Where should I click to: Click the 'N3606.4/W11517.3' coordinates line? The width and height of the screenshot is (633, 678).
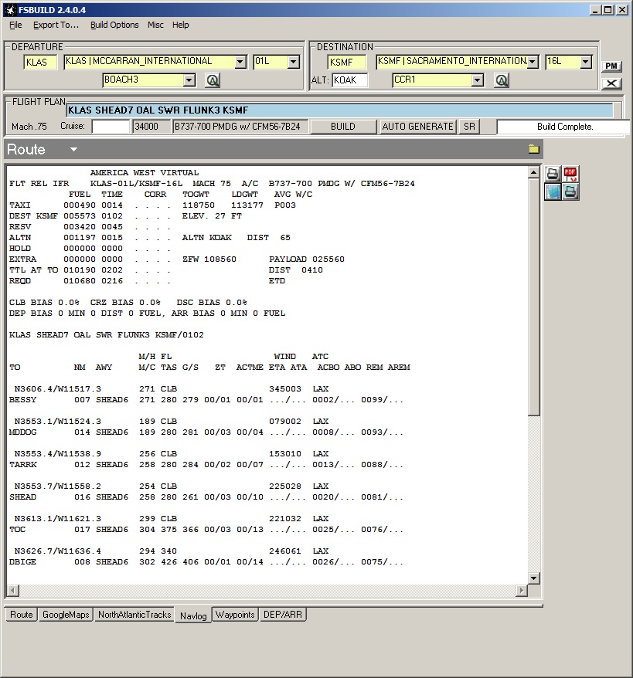click(x=57, y=388)
